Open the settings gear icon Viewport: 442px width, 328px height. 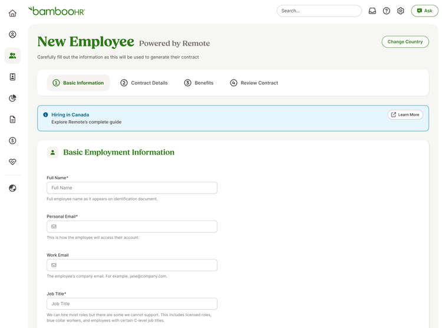tap(400, 11)
